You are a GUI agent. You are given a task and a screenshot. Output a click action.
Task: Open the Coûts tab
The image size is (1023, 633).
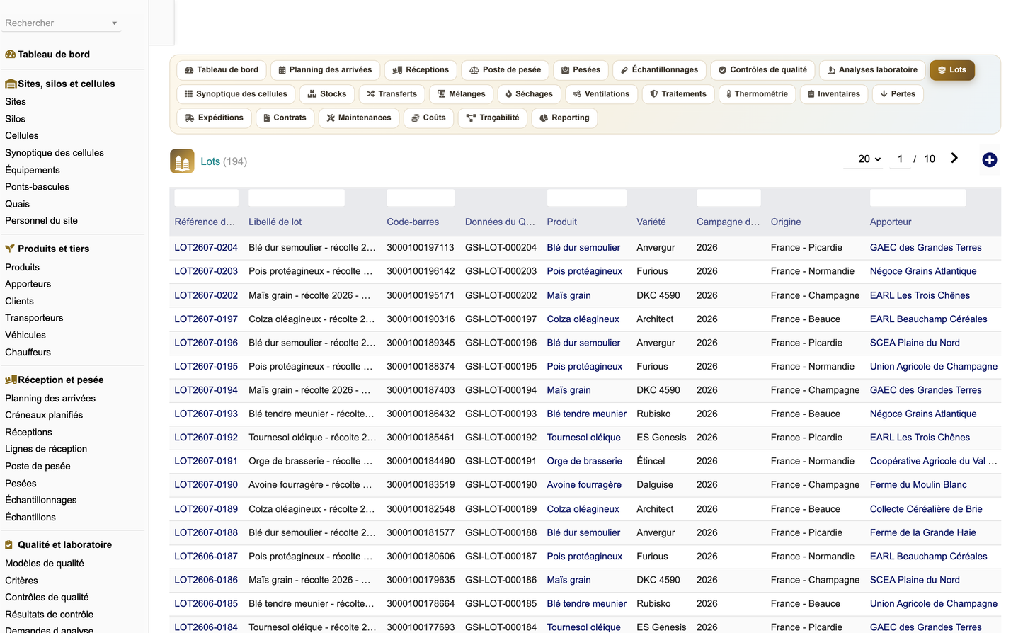pyautogui.click(x=428, y=118)
